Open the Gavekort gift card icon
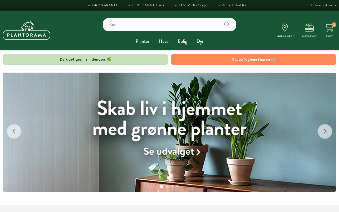 tap(309, 28)
